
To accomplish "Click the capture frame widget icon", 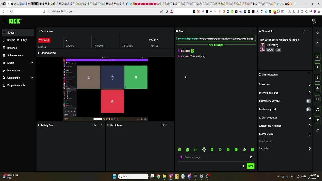I will [x=317, y=57].
